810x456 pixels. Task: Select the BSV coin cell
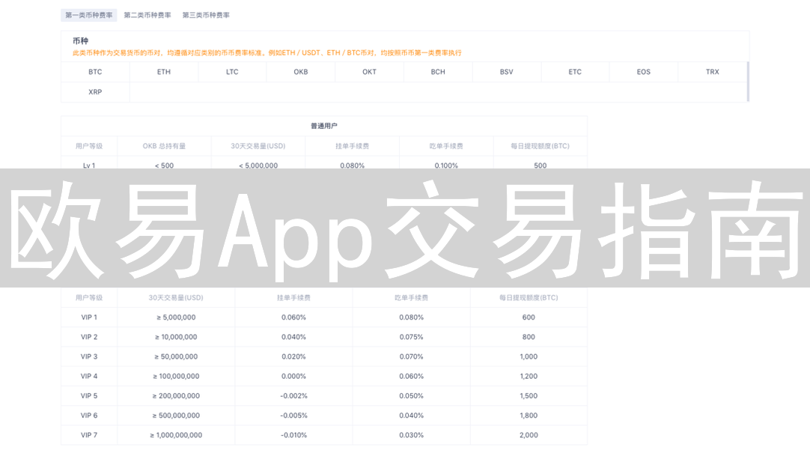[x=507, y=72]
